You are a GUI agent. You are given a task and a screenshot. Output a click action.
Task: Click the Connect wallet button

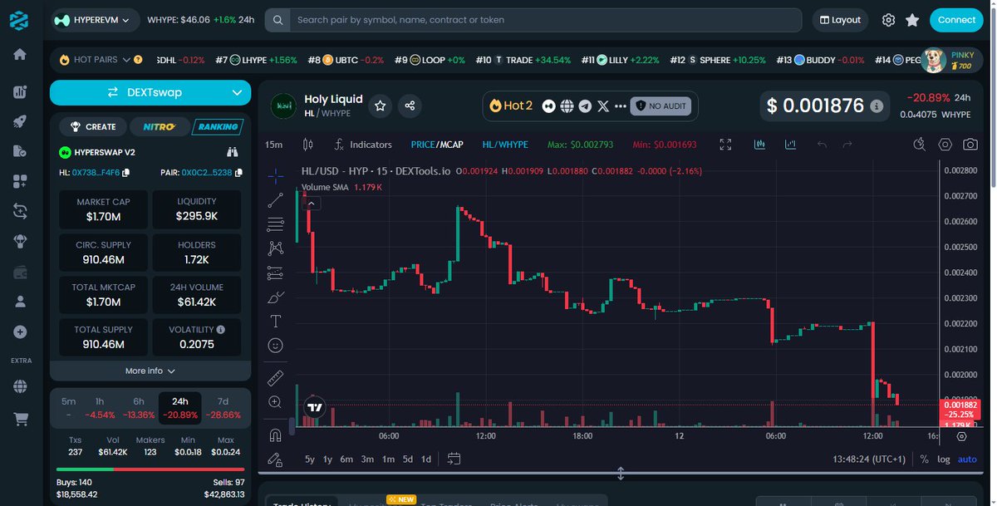pos(956,20)
